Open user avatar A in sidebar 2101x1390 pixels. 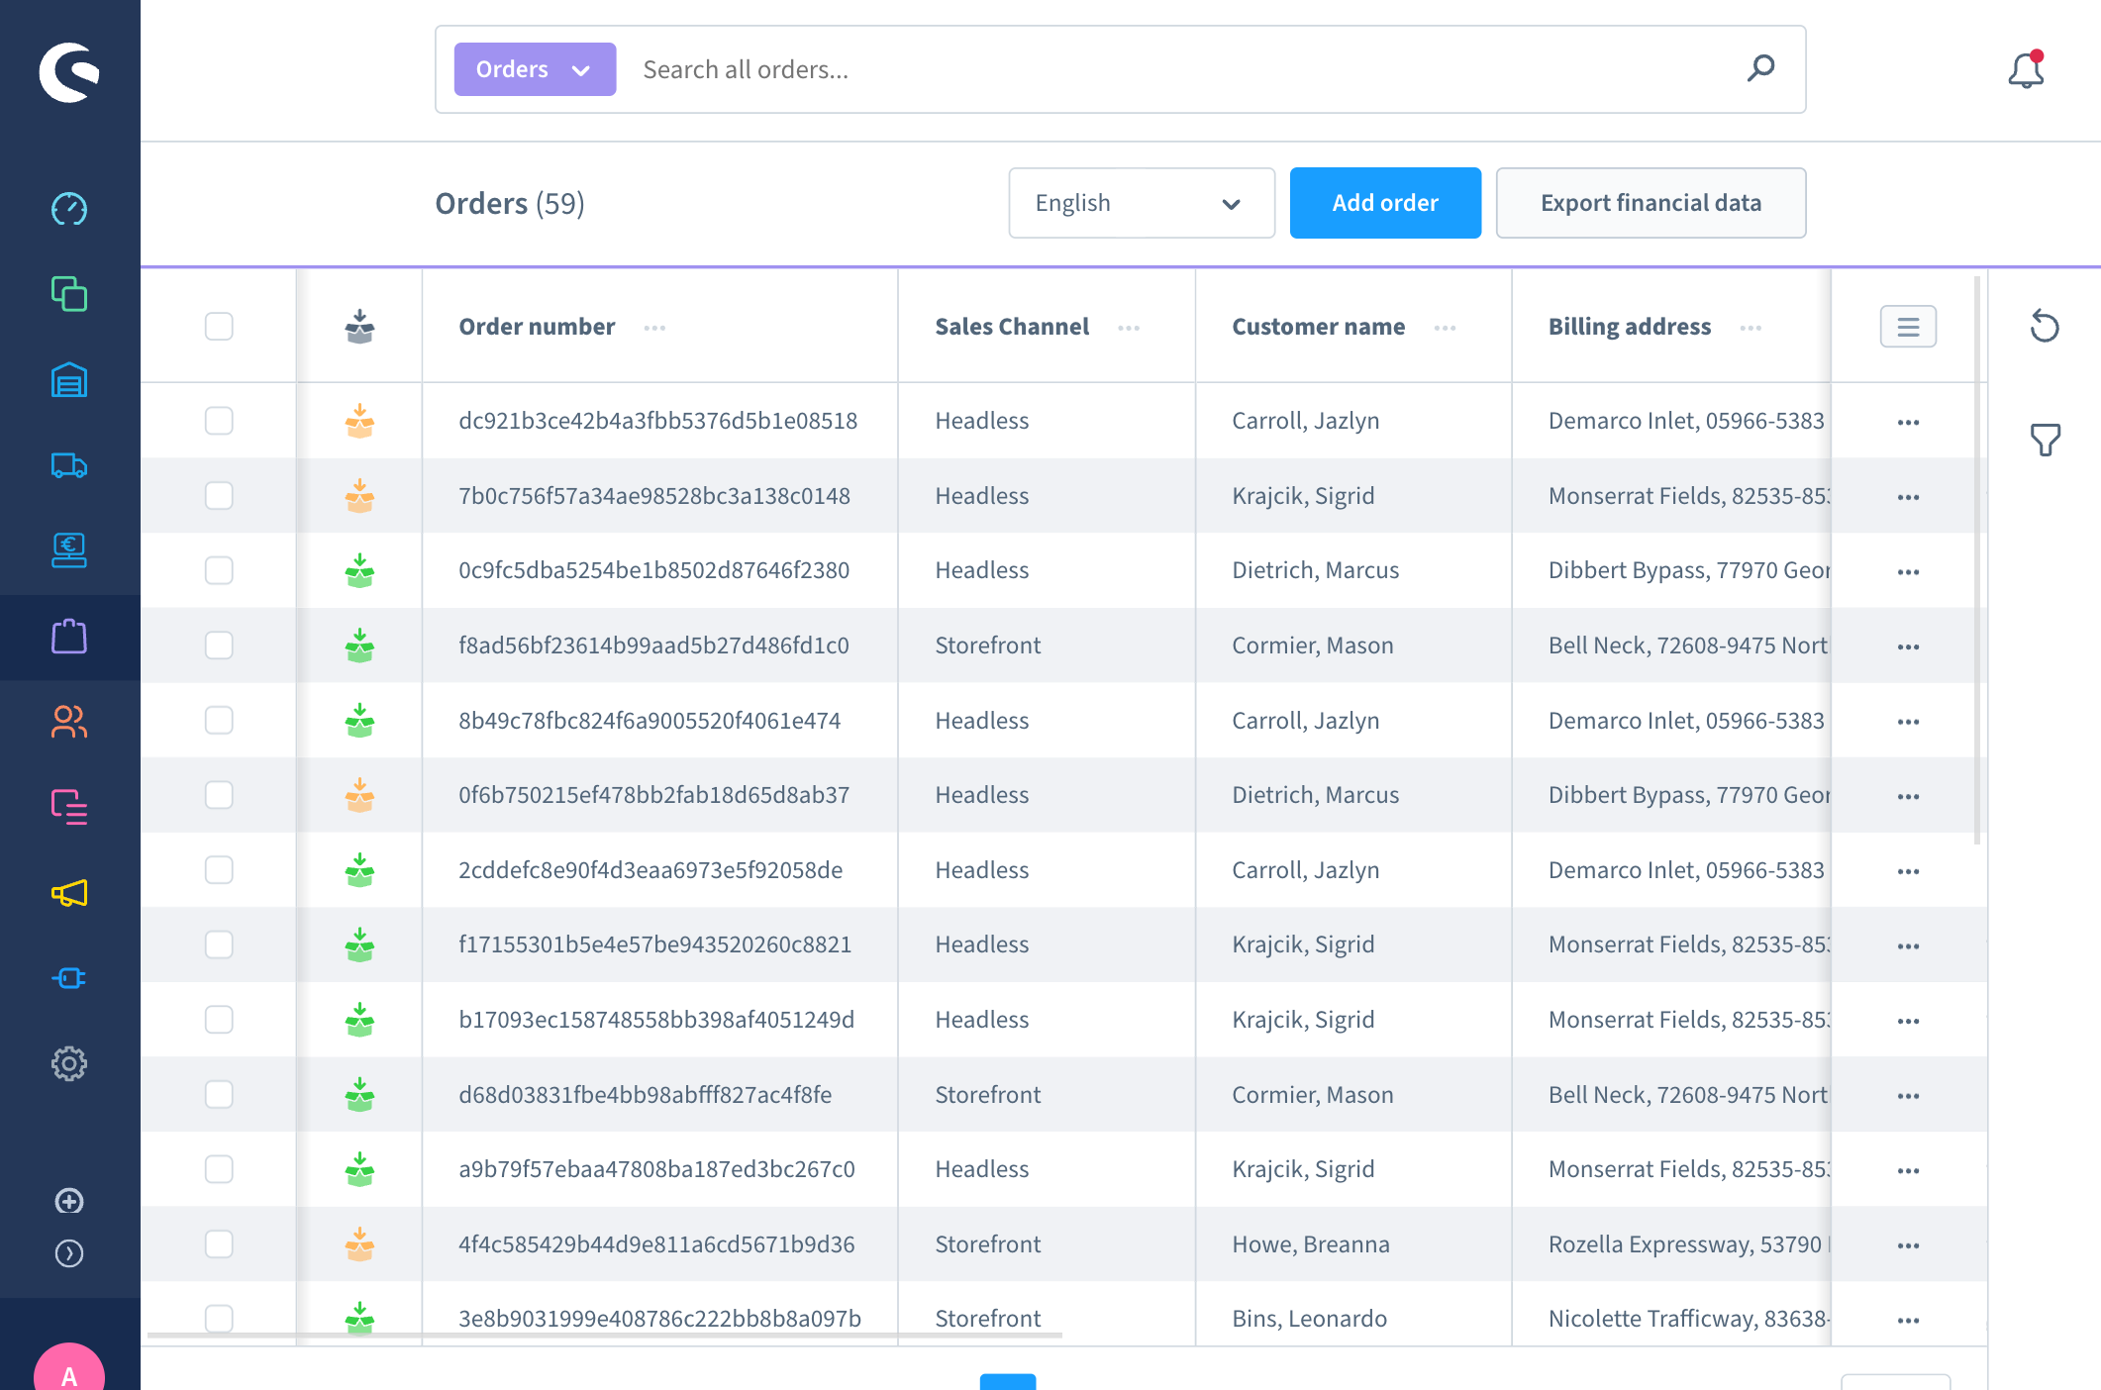[69, 1367]
